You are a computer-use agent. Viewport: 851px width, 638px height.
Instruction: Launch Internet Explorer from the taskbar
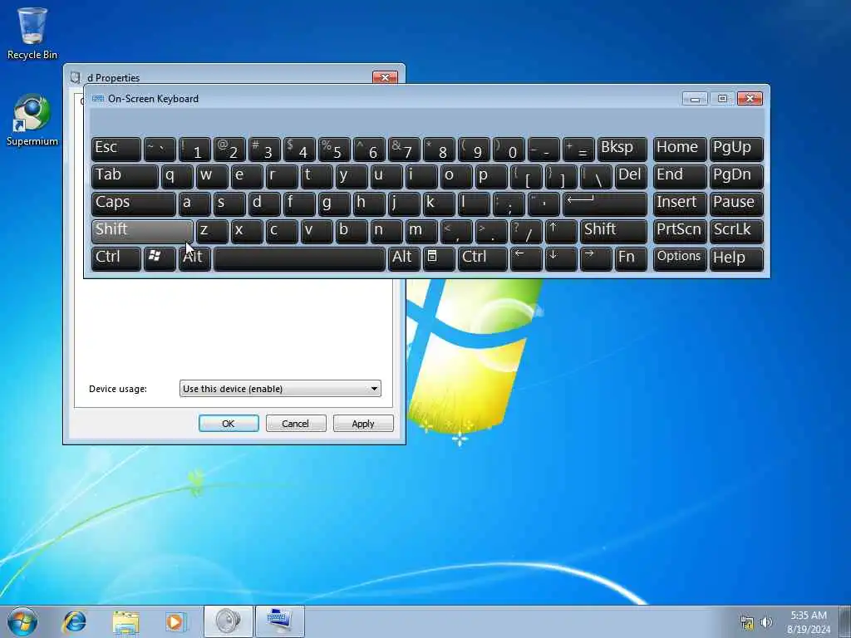click(74, 621)
